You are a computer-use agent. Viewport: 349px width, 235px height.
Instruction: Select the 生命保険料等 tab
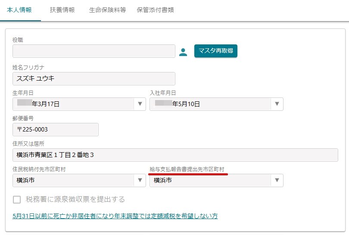point(108,10)
